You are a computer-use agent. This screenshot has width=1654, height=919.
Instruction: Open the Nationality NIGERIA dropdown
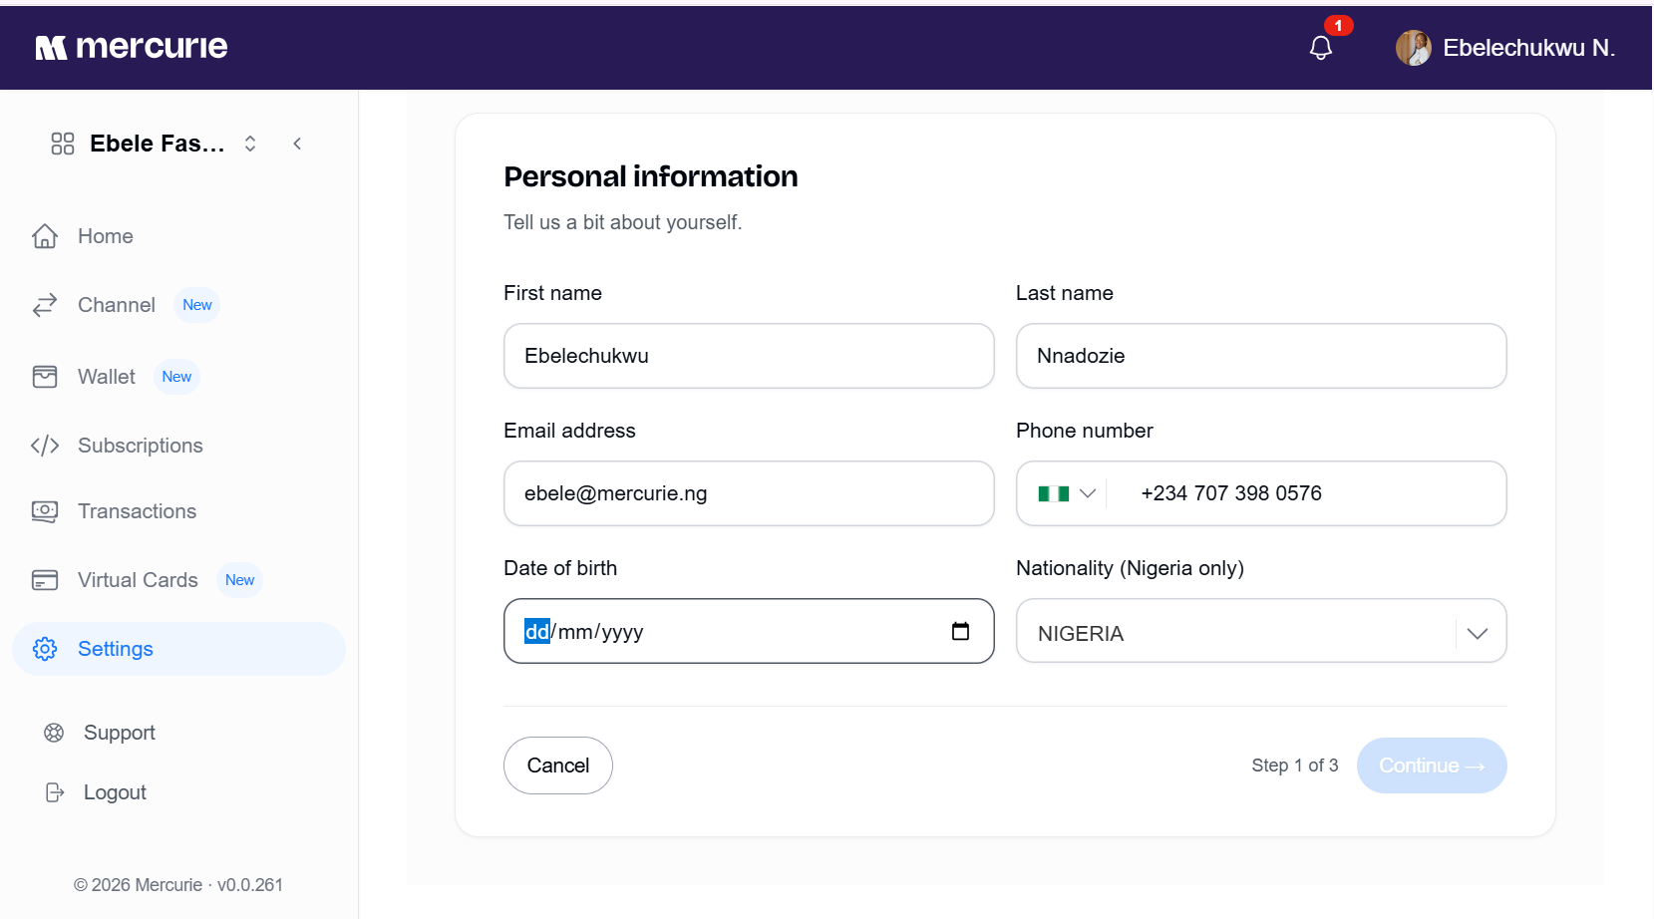coord(1261,631)
